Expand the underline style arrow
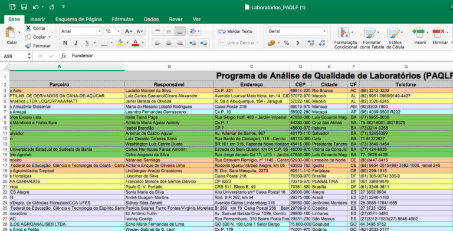This screenshot has height=231, width=453. (x=95, y=43)
